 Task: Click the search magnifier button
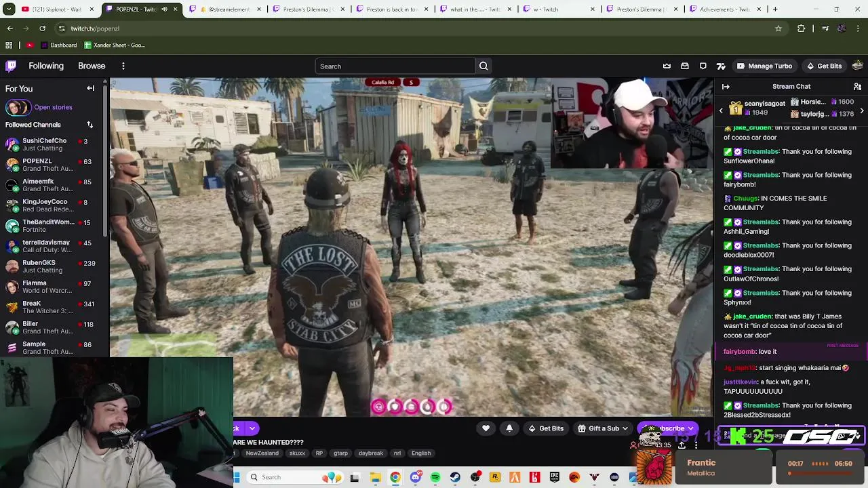click(484, 66)
